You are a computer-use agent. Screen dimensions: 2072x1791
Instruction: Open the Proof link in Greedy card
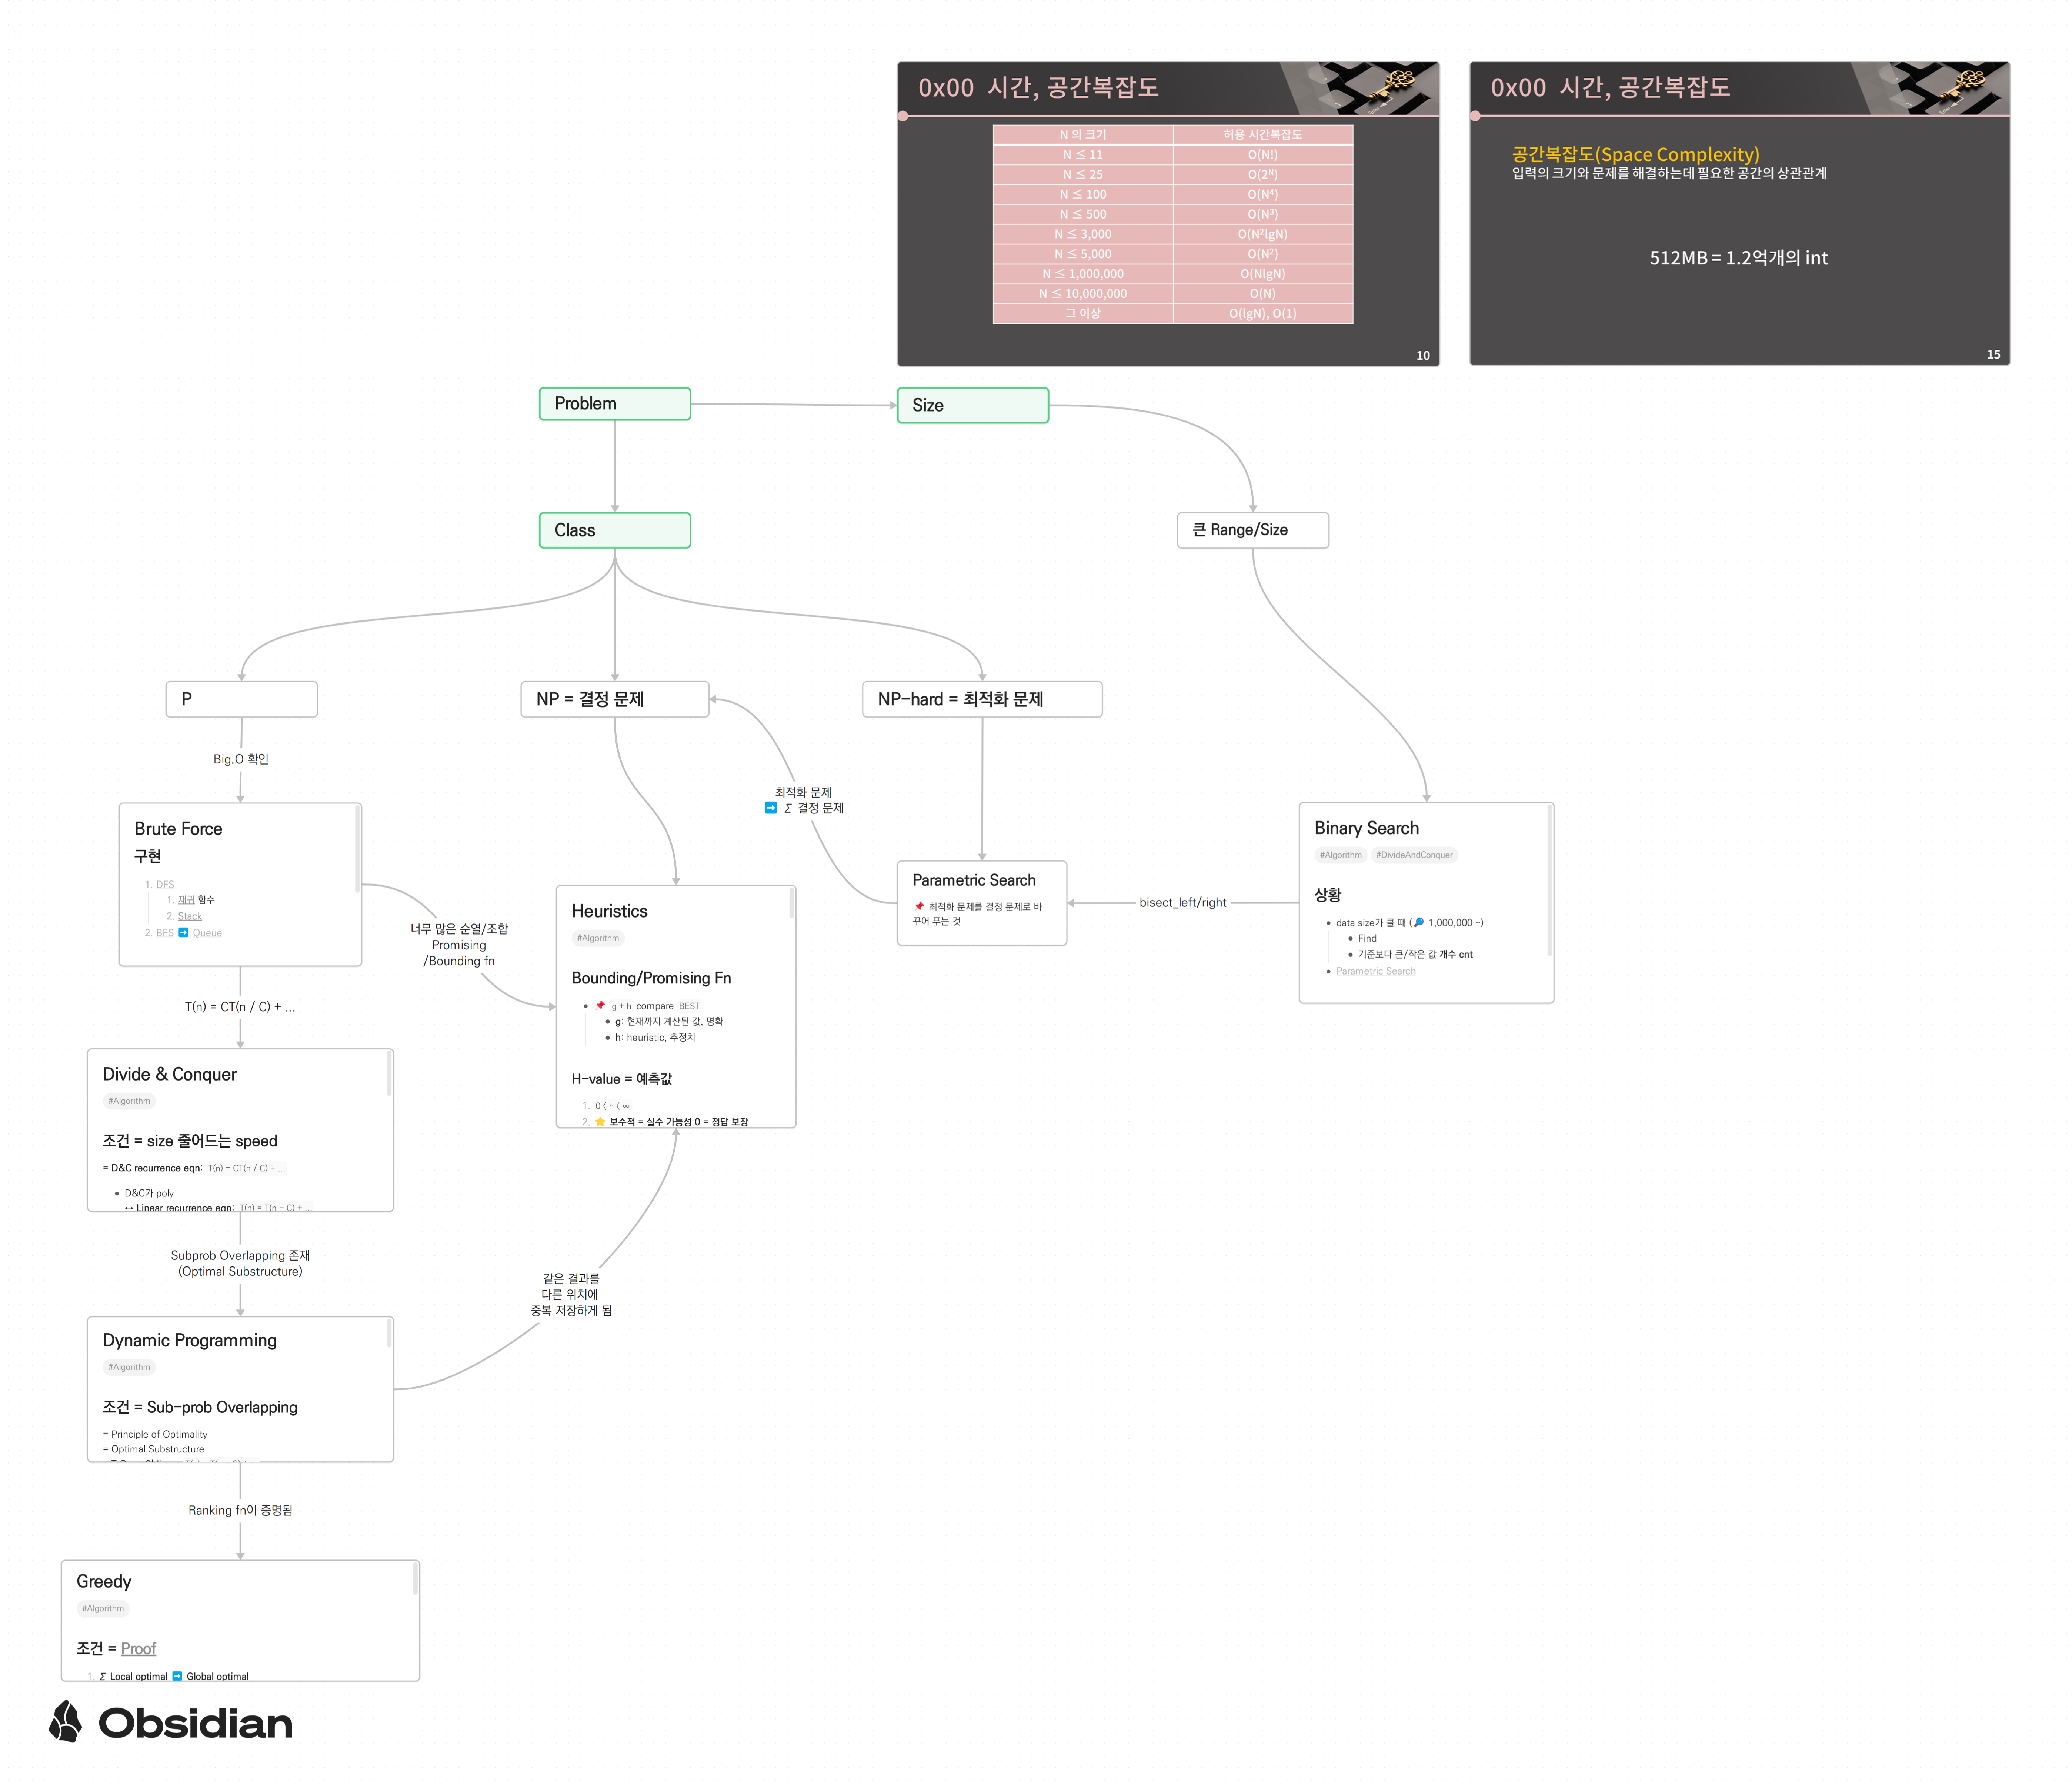pyautogui.click(x=138, y=1648)
